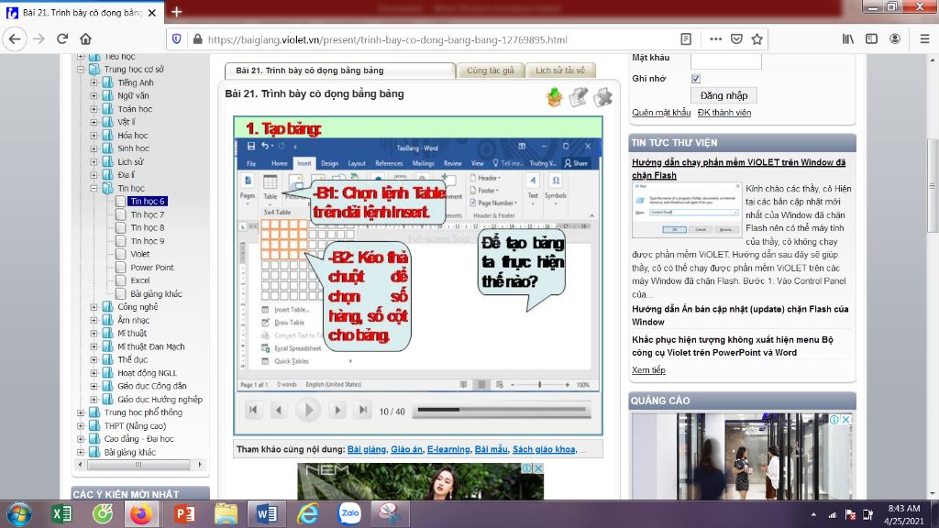Screen dimensions: 939x528
Task: Save page to Pocket
Action: [736, 38]
